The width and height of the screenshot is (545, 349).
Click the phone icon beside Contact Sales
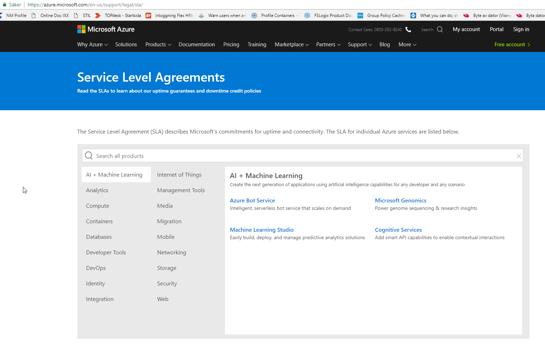point(408,29)
